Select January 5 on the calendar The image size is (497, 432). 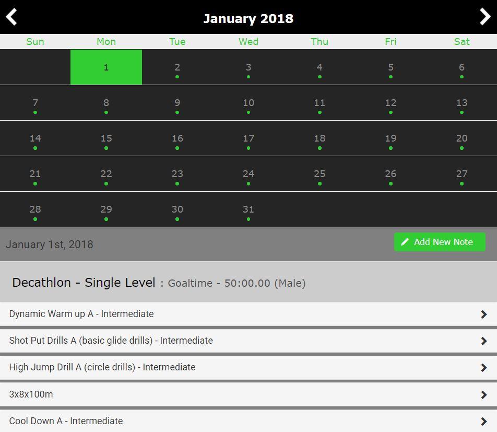pyautogui.click(x=390, y=67)
